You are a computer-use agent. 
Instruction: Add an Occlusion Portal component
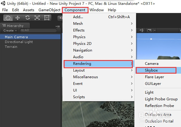(x=158, y=121)
